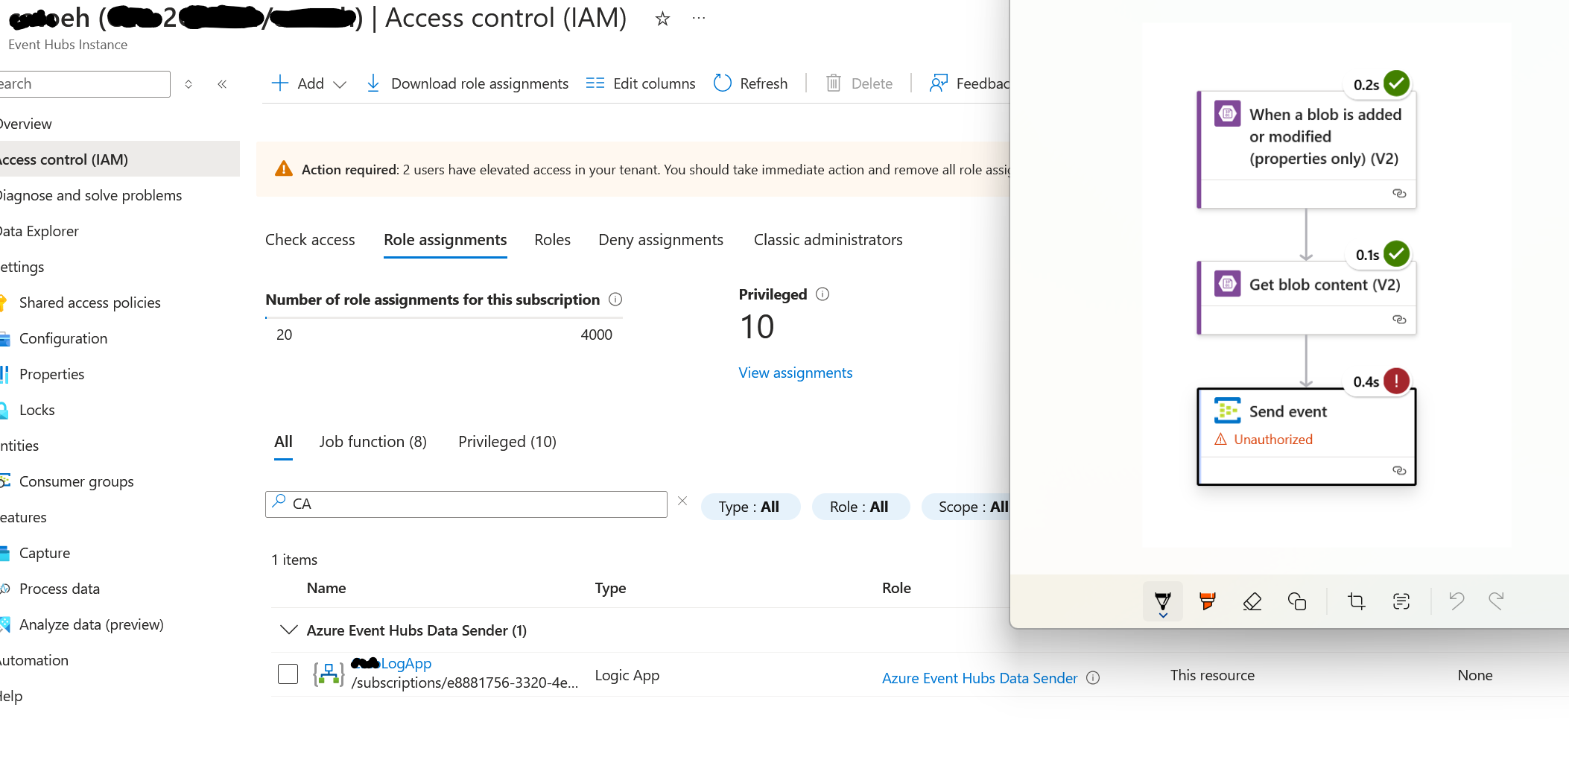Select the ballpoint pen tool in snipping toolbar
Image resolution: width=1569 pixels, height=763 pixels.
click(1163, 601)
